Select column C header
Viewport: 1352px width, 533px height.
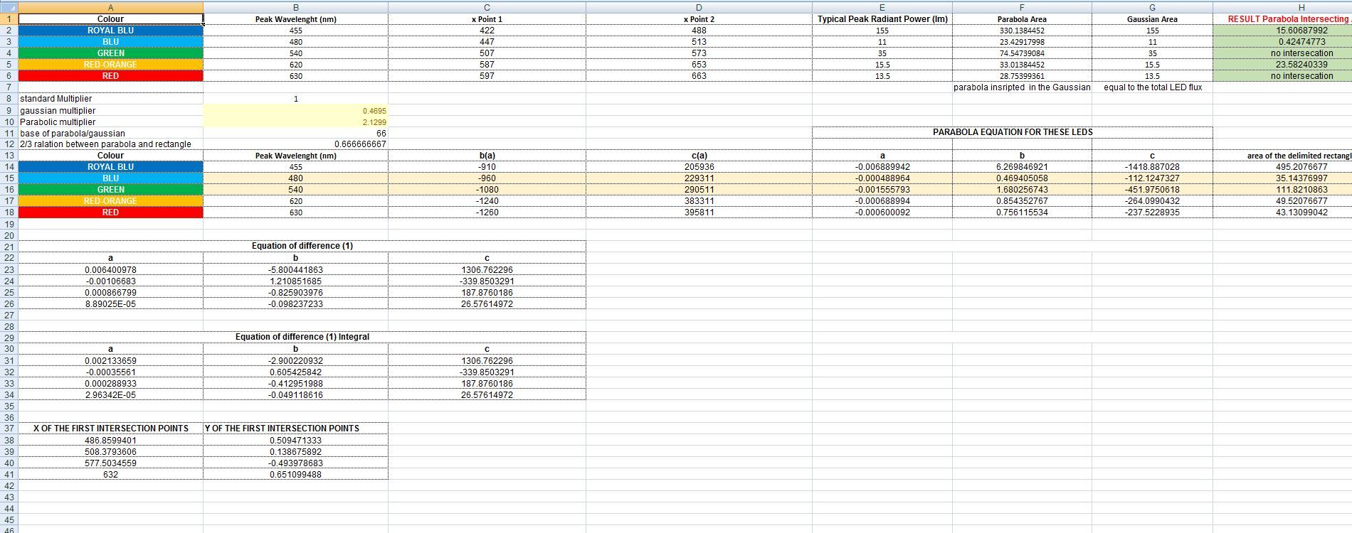tap(487, 7)
